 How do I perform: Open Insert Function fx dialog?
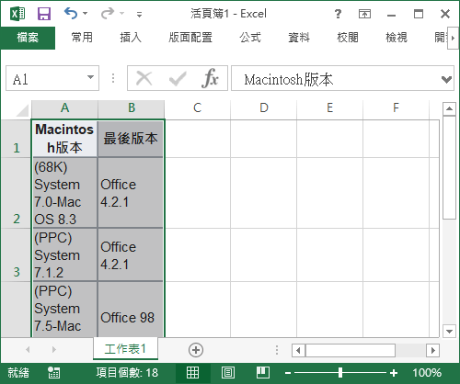210,78
